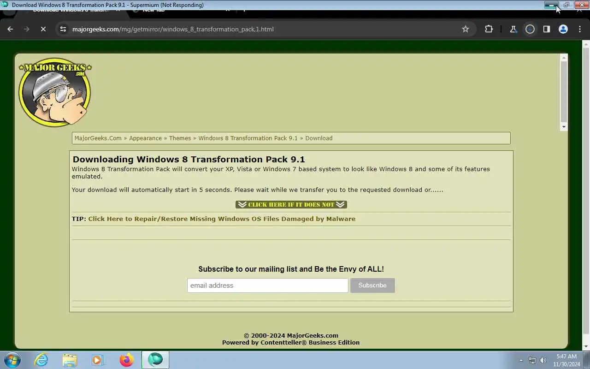The width and height of the screenshot is (590, 369).
Task: Click the 'Downloading Windows 8 Transformation Pack 9.1' heading
Action: coord(189,159)
